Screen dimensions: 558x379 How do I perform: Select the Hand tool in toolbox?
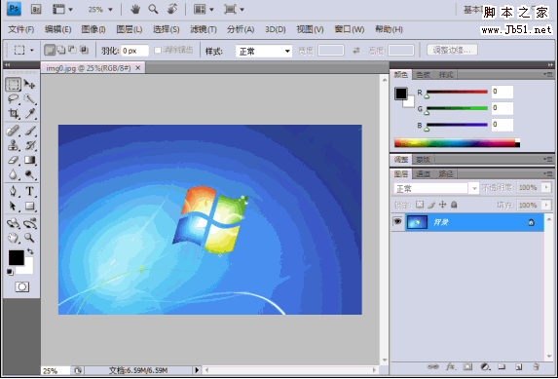coord(14,238)
